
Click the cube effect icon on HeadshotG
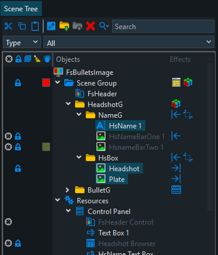point(176,104)
